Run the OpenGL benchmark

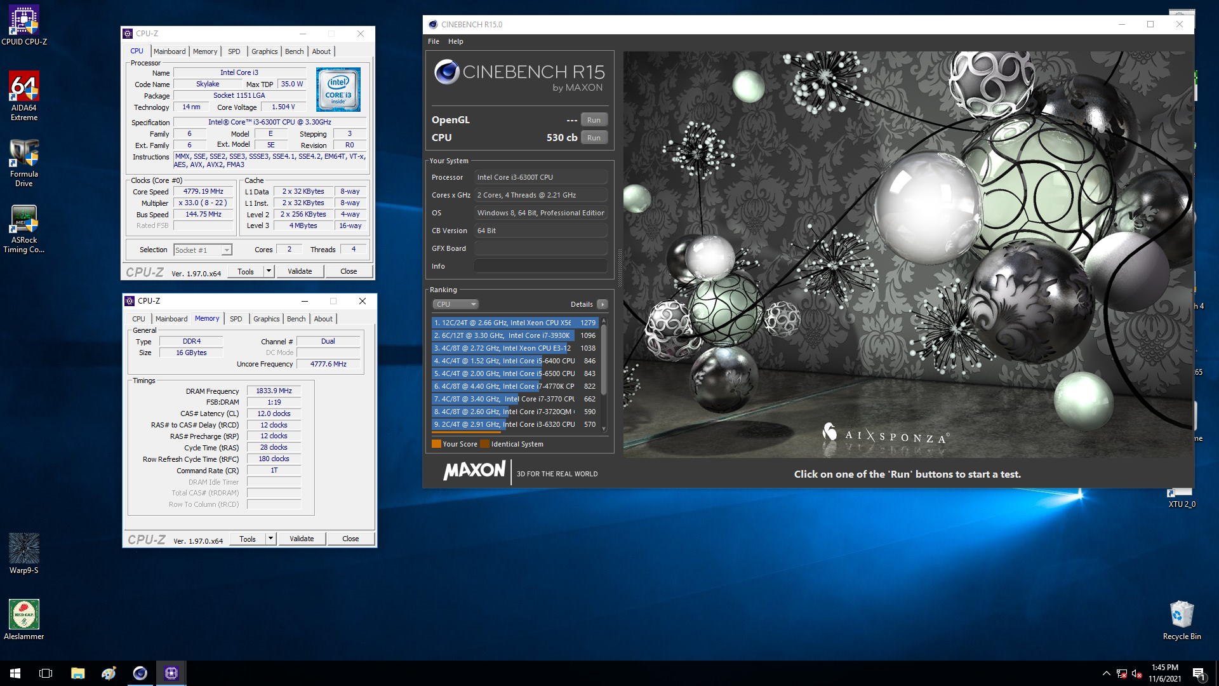[x=594, y=120]
